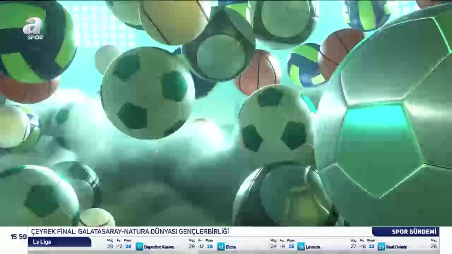Click Real Oviedo points value 22
This screenshot has height=254, width=452.
coord(371,247)
